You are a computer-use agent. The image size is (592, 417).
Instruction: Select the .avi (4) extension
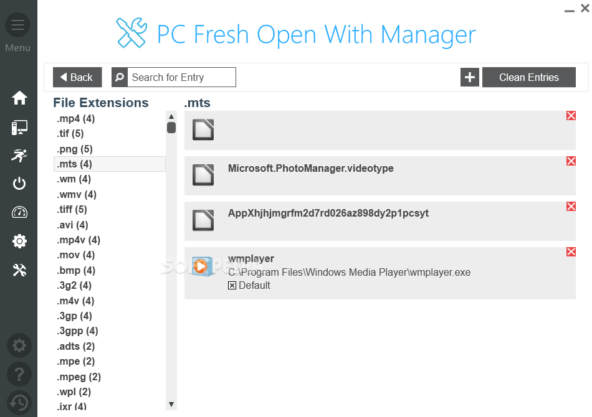coord(72,225)
